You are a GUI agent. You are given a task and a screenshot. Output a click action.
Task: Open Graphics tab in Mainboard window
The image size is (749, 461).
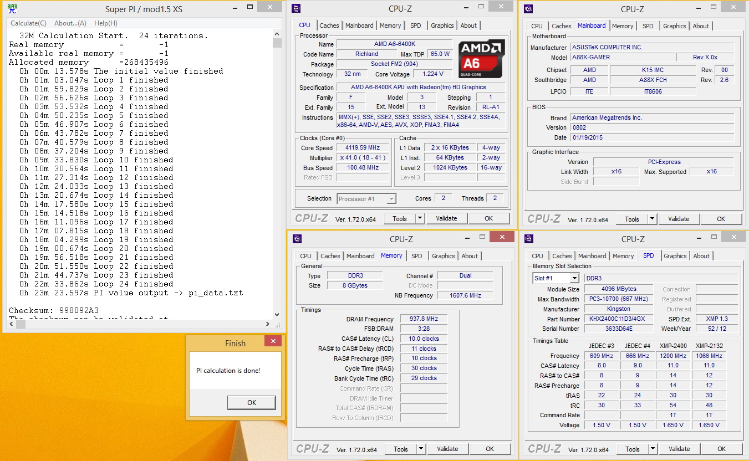(x=675, y=26)
